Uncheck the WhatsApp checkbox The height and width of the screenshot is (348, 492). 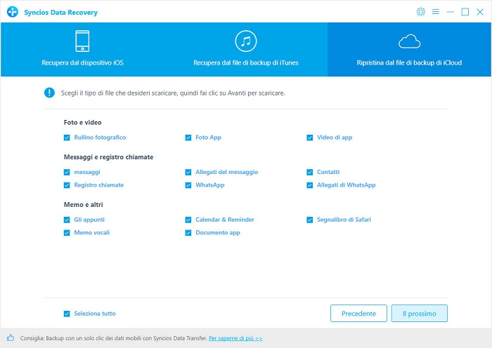188,185
